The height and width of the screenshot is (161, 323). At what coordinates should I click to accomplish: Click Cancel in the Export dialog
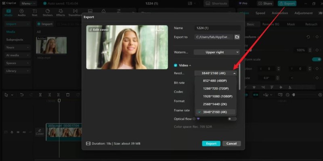click(232, 144)
